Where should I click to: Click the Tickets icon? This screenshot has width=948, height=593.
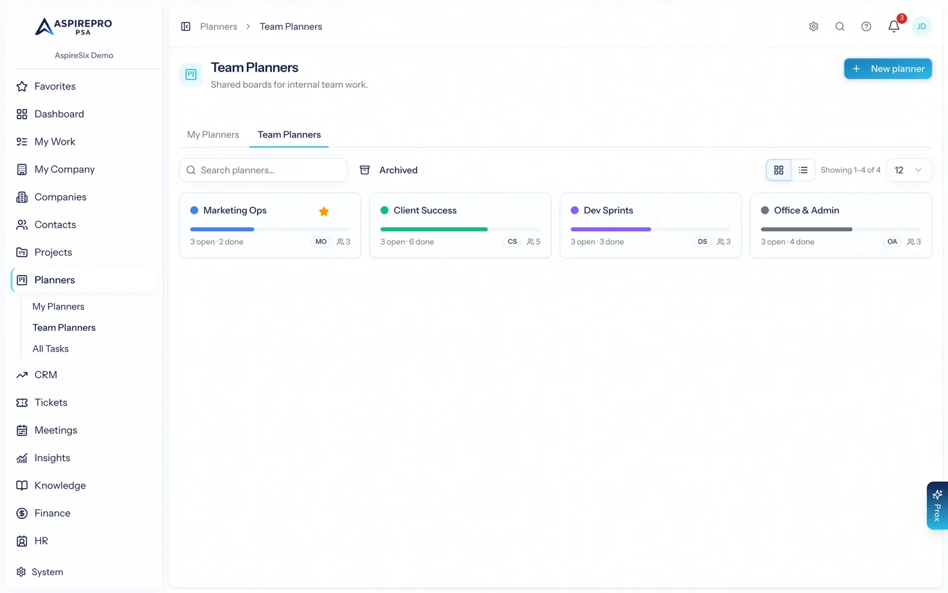click(x=22, y=403)
